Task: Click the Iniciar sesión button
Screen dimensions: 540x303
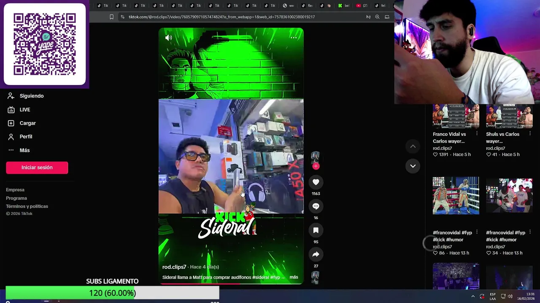Action: pyautogui.click(x=37, y=167)
